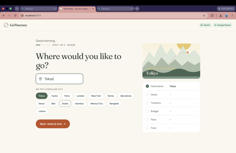This screenshot has width=236, height=153.
Task: Click the Food status circle
Action: [147, 128]
